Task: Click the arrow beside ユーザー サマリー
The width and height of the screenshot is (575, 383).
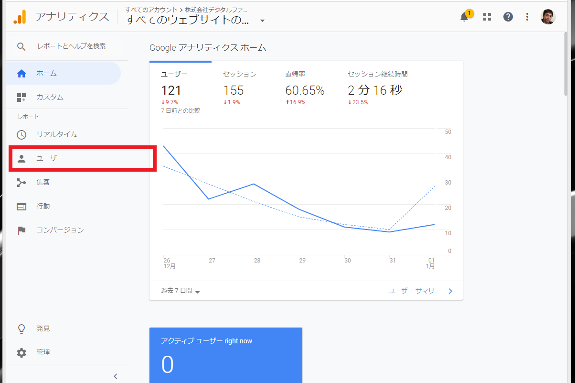Action: coord(450,291)
